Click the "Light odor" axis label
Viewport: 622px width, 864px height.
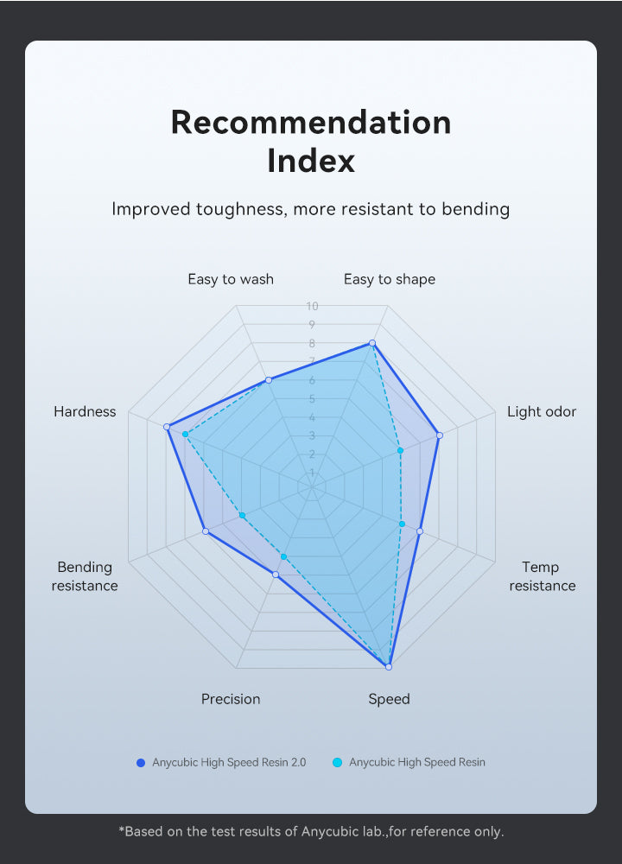(542, 411)
